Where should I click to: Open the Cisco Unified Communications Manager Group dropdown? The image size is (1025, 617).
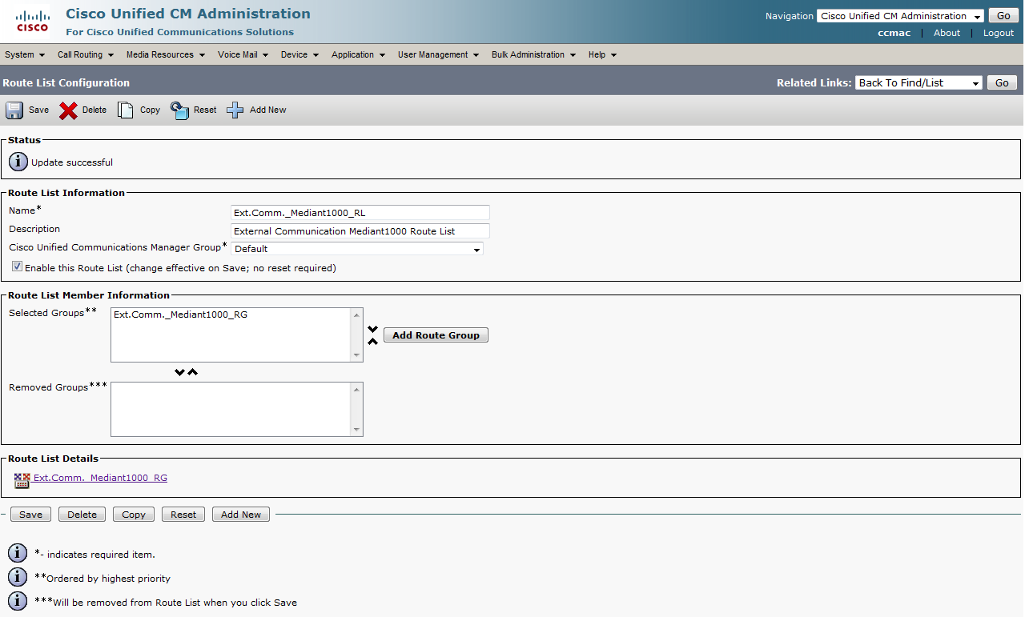point(357,249)
